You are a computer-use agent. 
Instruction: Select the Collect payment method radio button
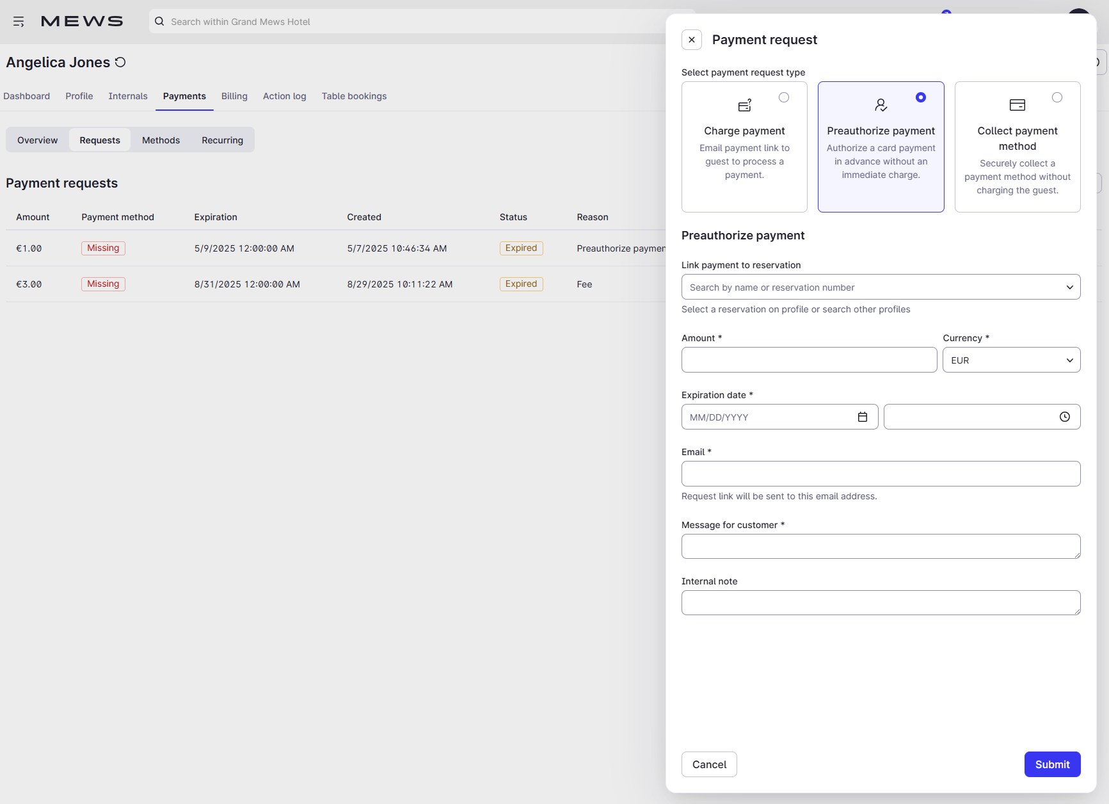[x=1057, y=97]
